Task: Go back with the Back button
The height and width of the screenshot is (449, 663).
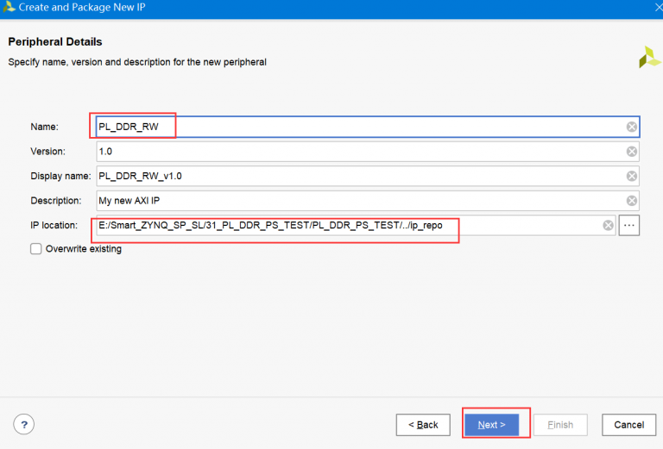Action: point(422,425)
